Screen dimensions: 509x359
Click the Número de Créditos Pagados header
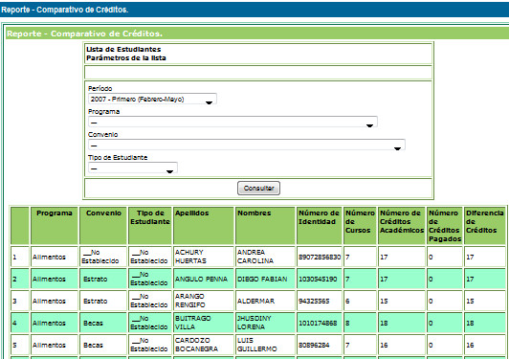tap(445, 226)
